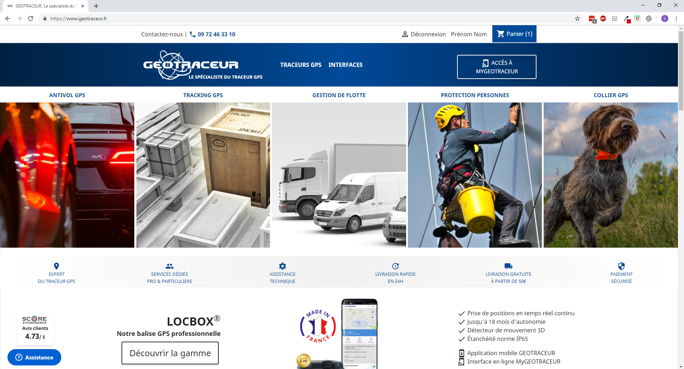Open the TRACEURS GPS menu

pyautogui.click(x=300, y=65)
